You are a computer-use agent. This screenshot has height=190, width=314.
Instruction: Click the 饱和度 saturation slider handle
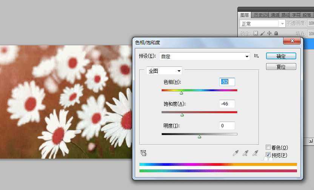[x=182, y=115]
